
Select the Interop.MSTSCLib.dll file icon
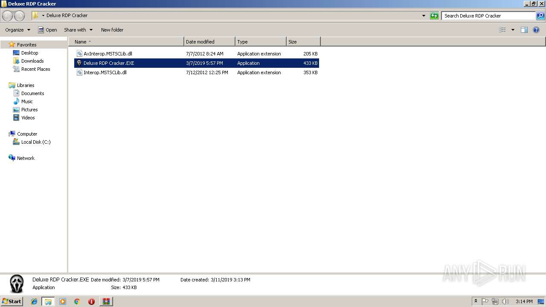79,72
